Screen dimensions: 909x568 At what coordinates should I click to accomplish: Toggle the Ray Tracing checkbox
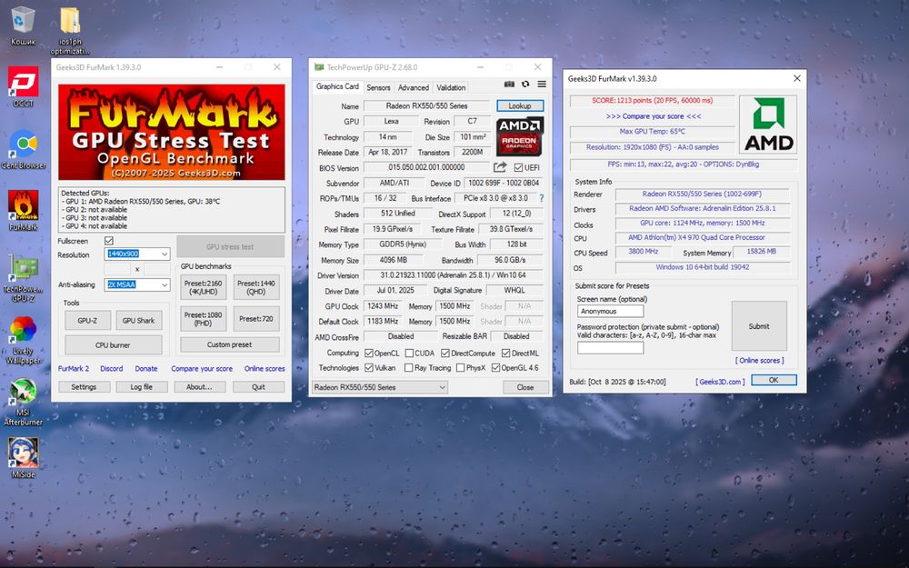[x=409, y=367]
